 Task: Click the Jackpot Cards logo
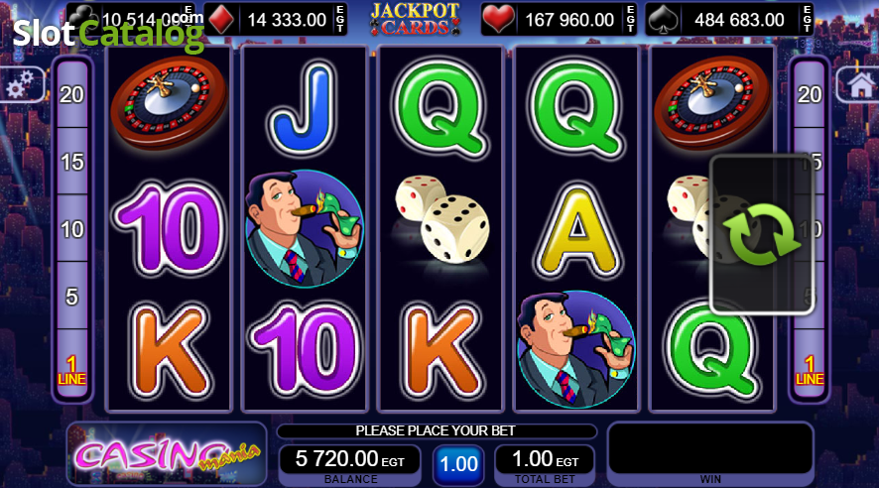click(x=415, y=19)
